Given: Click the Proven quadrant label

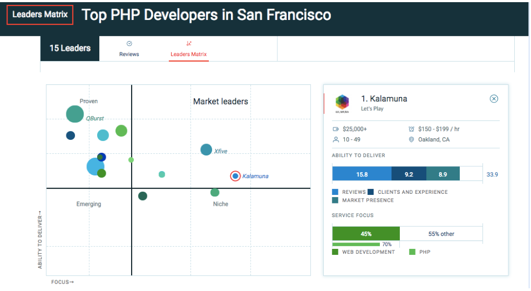Looking at the screenshot, I should coord(88,101).
